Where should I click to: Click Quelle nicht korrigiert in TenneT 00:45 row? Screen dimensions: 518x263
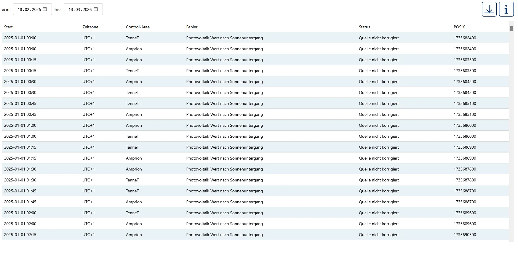[379, 103]
